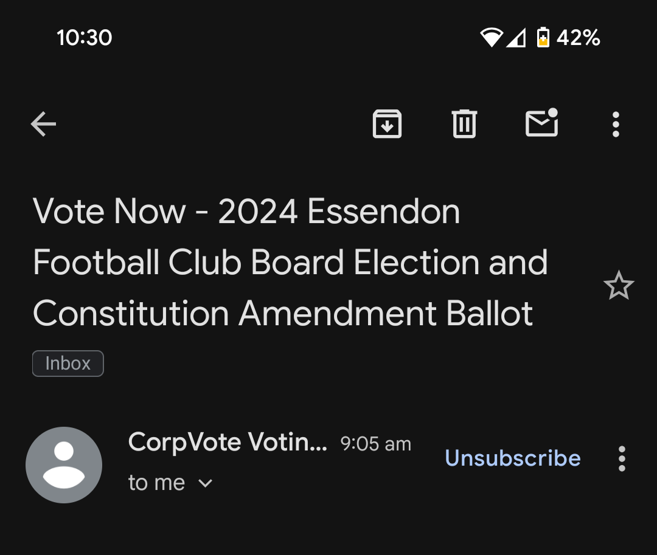This screenshot has width=657, height=555.
Task: Tap the Wi-Fi status icon
Action: click(x=492, y=37)
